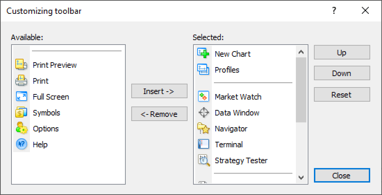Select the Options label

[x=46, y=129]
